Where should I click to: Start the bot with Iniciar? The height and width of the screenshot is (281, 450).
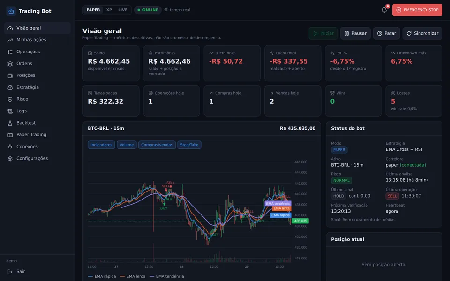pyautogui.click(x=323, y=34)
